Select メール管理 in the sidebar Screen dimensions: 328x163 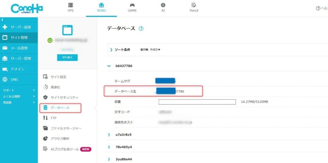pos(19,48)
